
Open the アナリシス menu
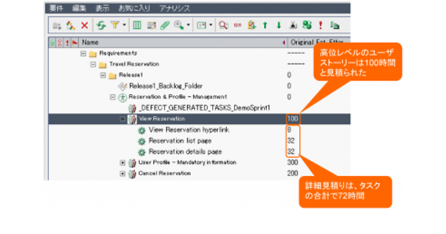[x=174, y=9]
